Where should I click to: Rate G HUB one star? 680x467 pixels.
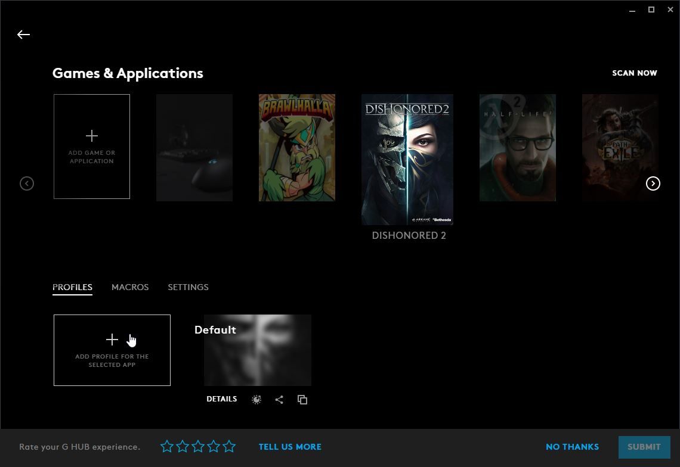[x=167, y=446]
